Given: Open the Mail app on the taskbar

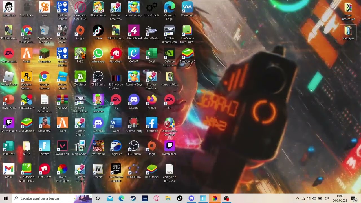Looking at the screenshot, I should pos(110,198).
